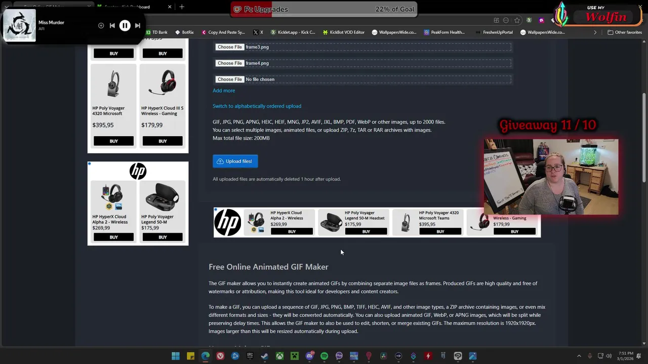Screen dimensions: 648x364
Task: Open Vivaldi browser from the taskbar
Action: 220,356
